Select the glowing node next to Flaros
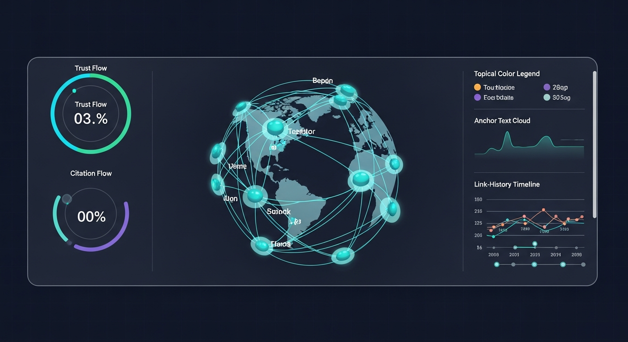The width and height of the screenshot is (628, 342). click(x=261, y=245)
